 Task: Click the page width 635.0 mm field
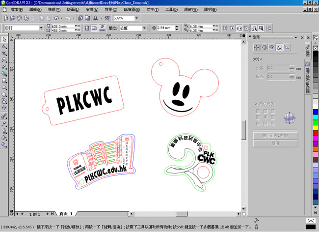(62, 26)
